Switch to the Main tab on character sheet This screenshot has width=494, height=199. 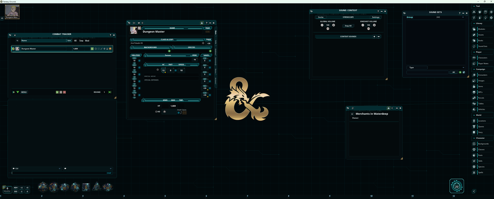click(x=216, y=33)
